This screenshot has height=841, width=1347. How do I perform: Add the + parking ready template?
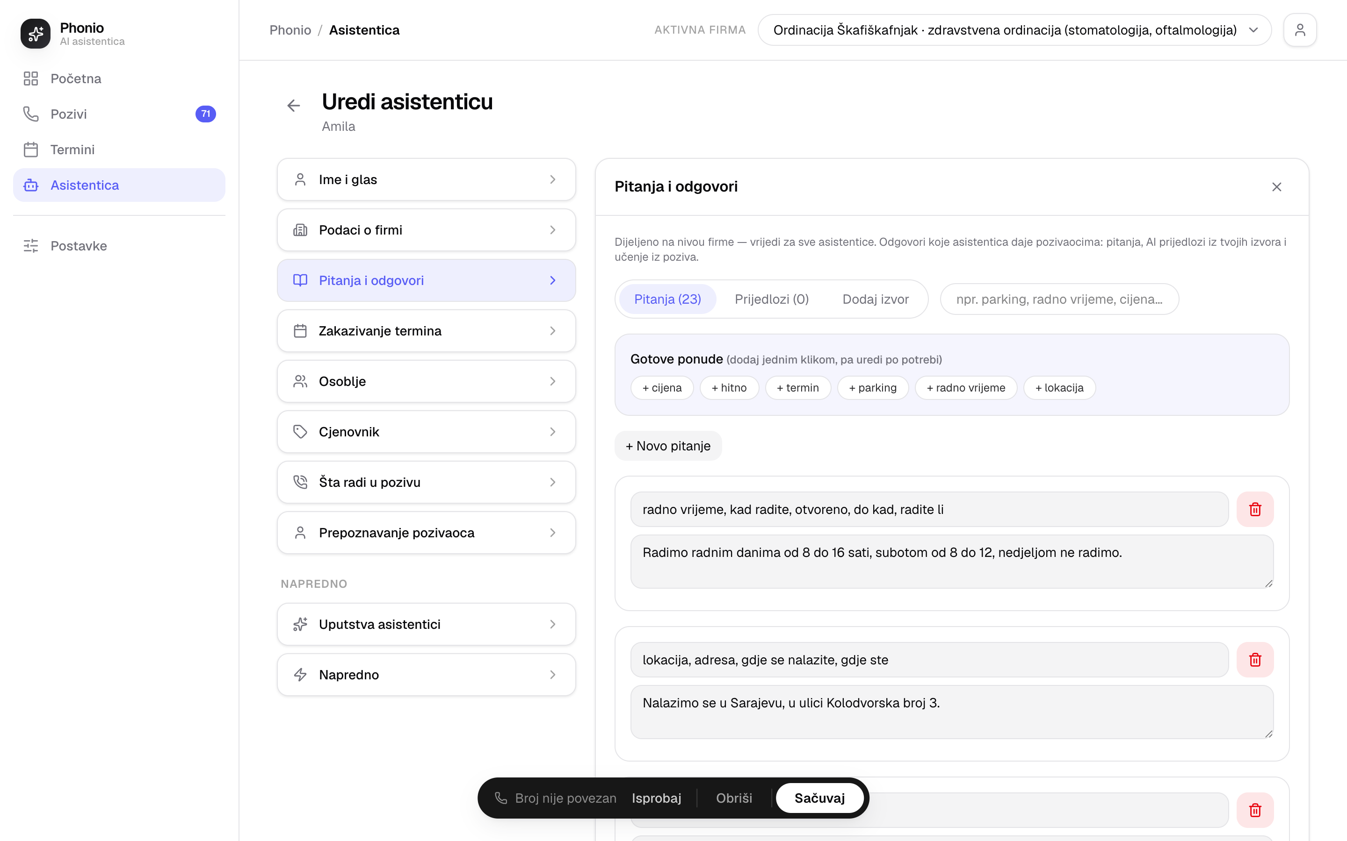click(873, 388)
